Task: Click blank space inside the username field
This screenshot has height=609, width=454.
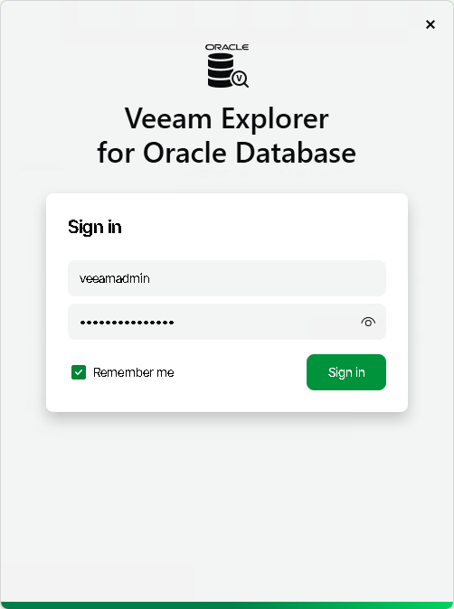Action: [269, 278]
